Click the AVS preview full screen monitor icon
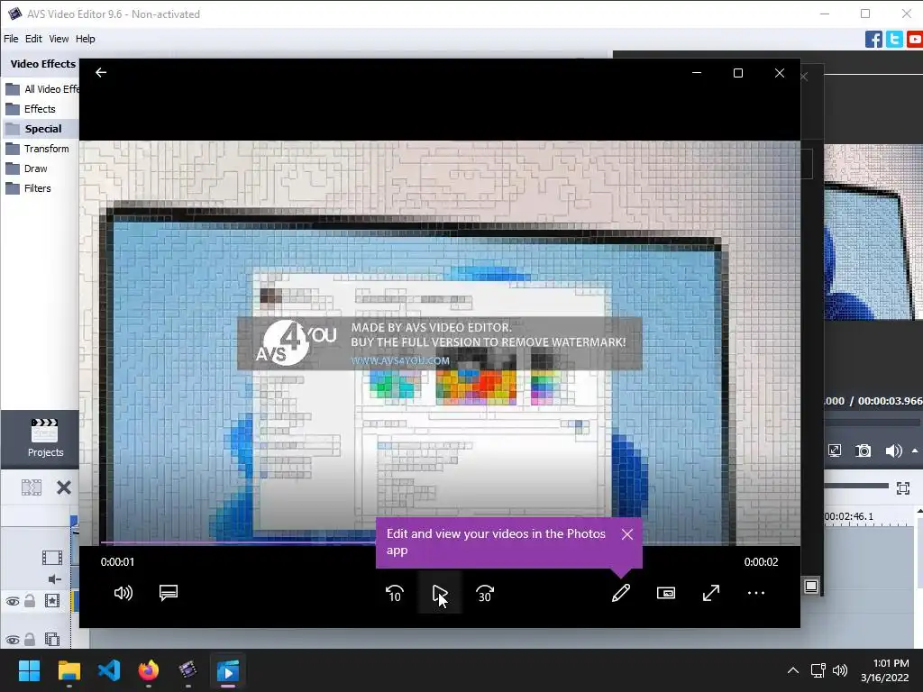The height and width of the screenshot is (692, 923). pos(835,451)
